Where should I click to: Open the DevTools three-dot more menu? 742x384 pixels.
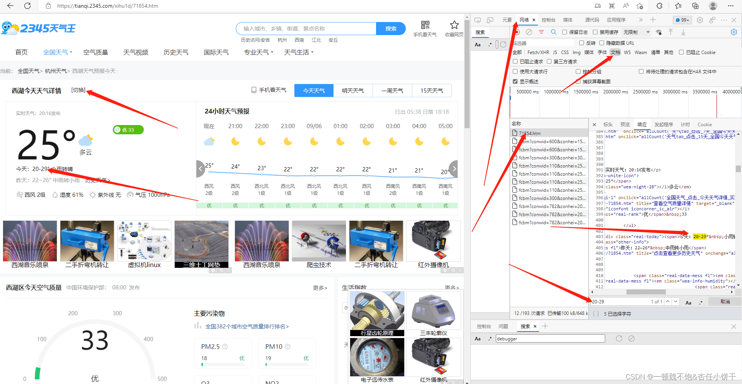[x=724, y=20]
